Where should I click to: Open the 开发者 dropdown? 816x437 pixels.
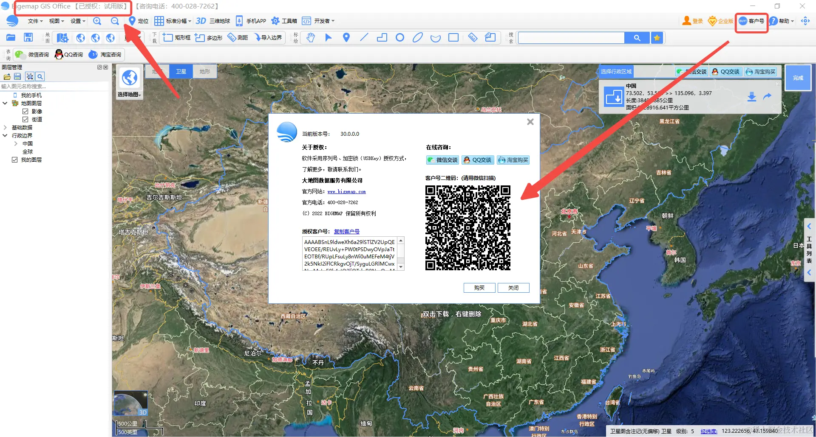[x=318, y=21]
